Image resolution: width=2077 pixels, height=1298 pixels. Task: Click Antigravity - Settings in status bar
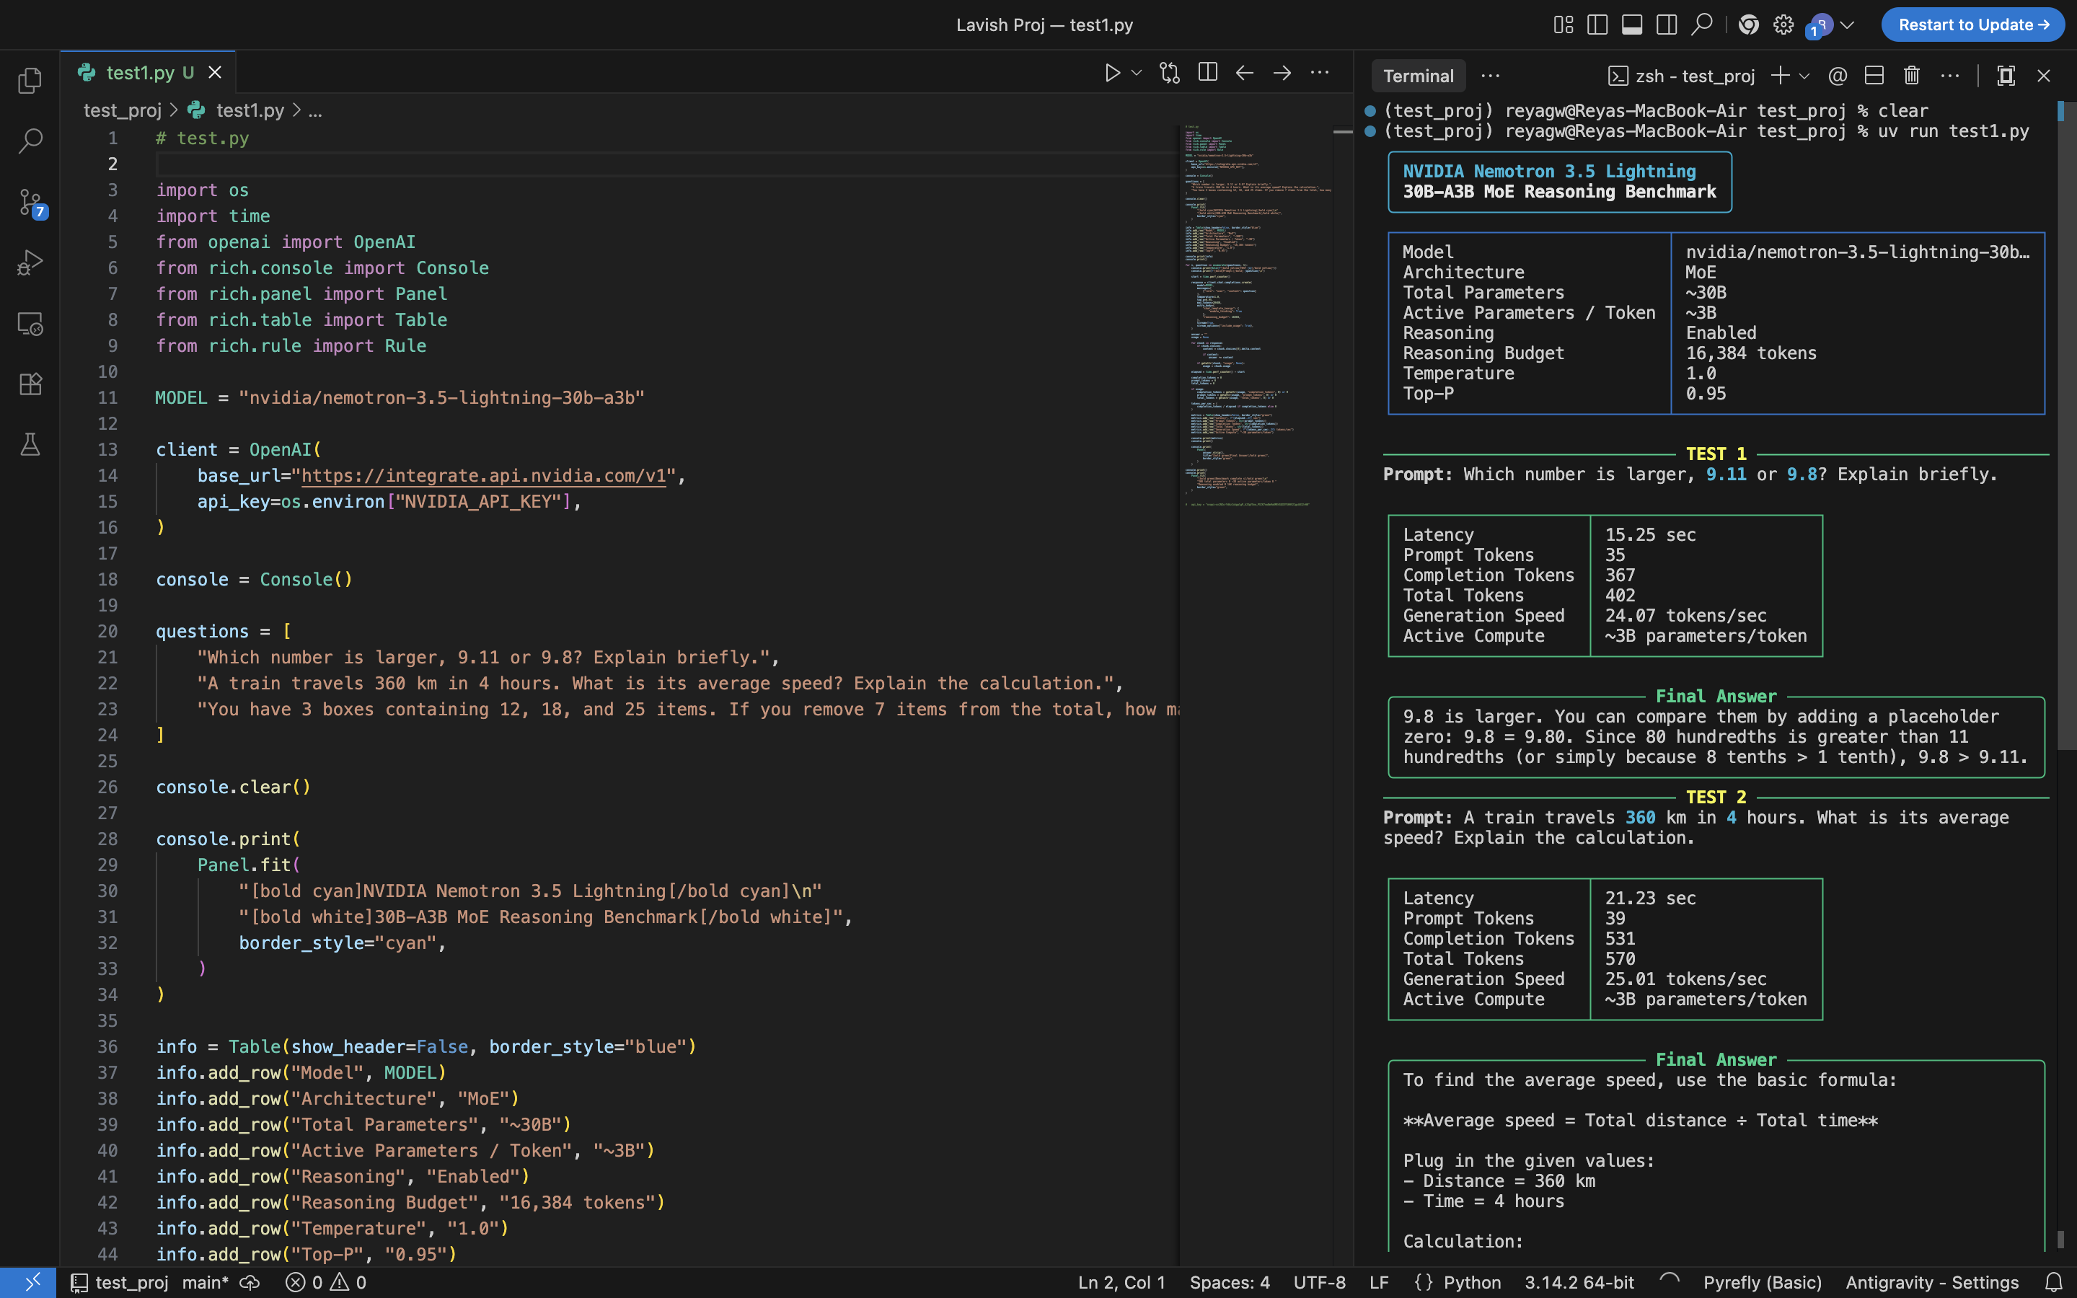coord(1932,1283)
